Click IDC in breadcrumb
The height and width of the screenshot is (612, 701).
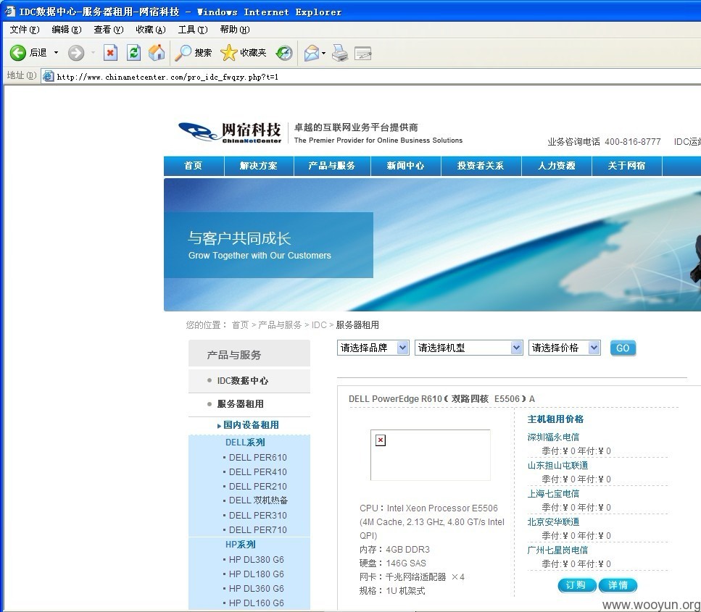click(x=319, y=324)
